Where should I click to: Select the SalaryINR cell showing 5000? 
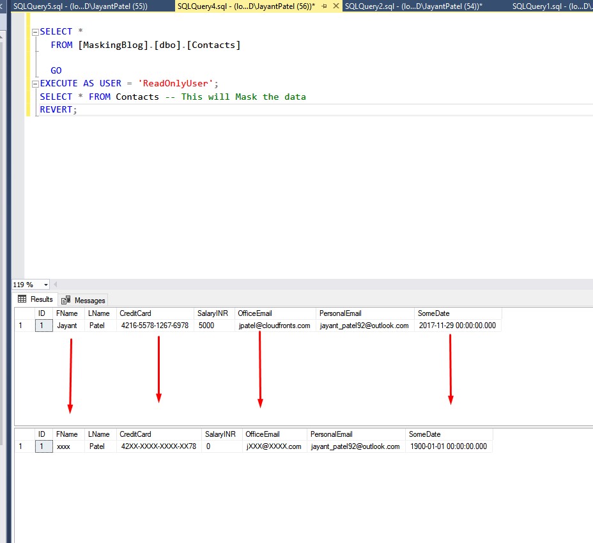[x=214, y=326]
